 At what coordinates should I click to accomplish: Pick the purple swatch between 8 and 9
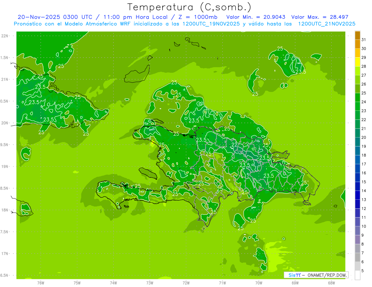pos(357,240)
